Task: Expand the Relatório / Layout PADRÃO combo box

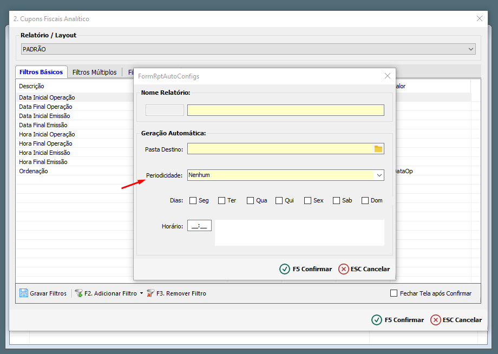Action: click(470, 49)
